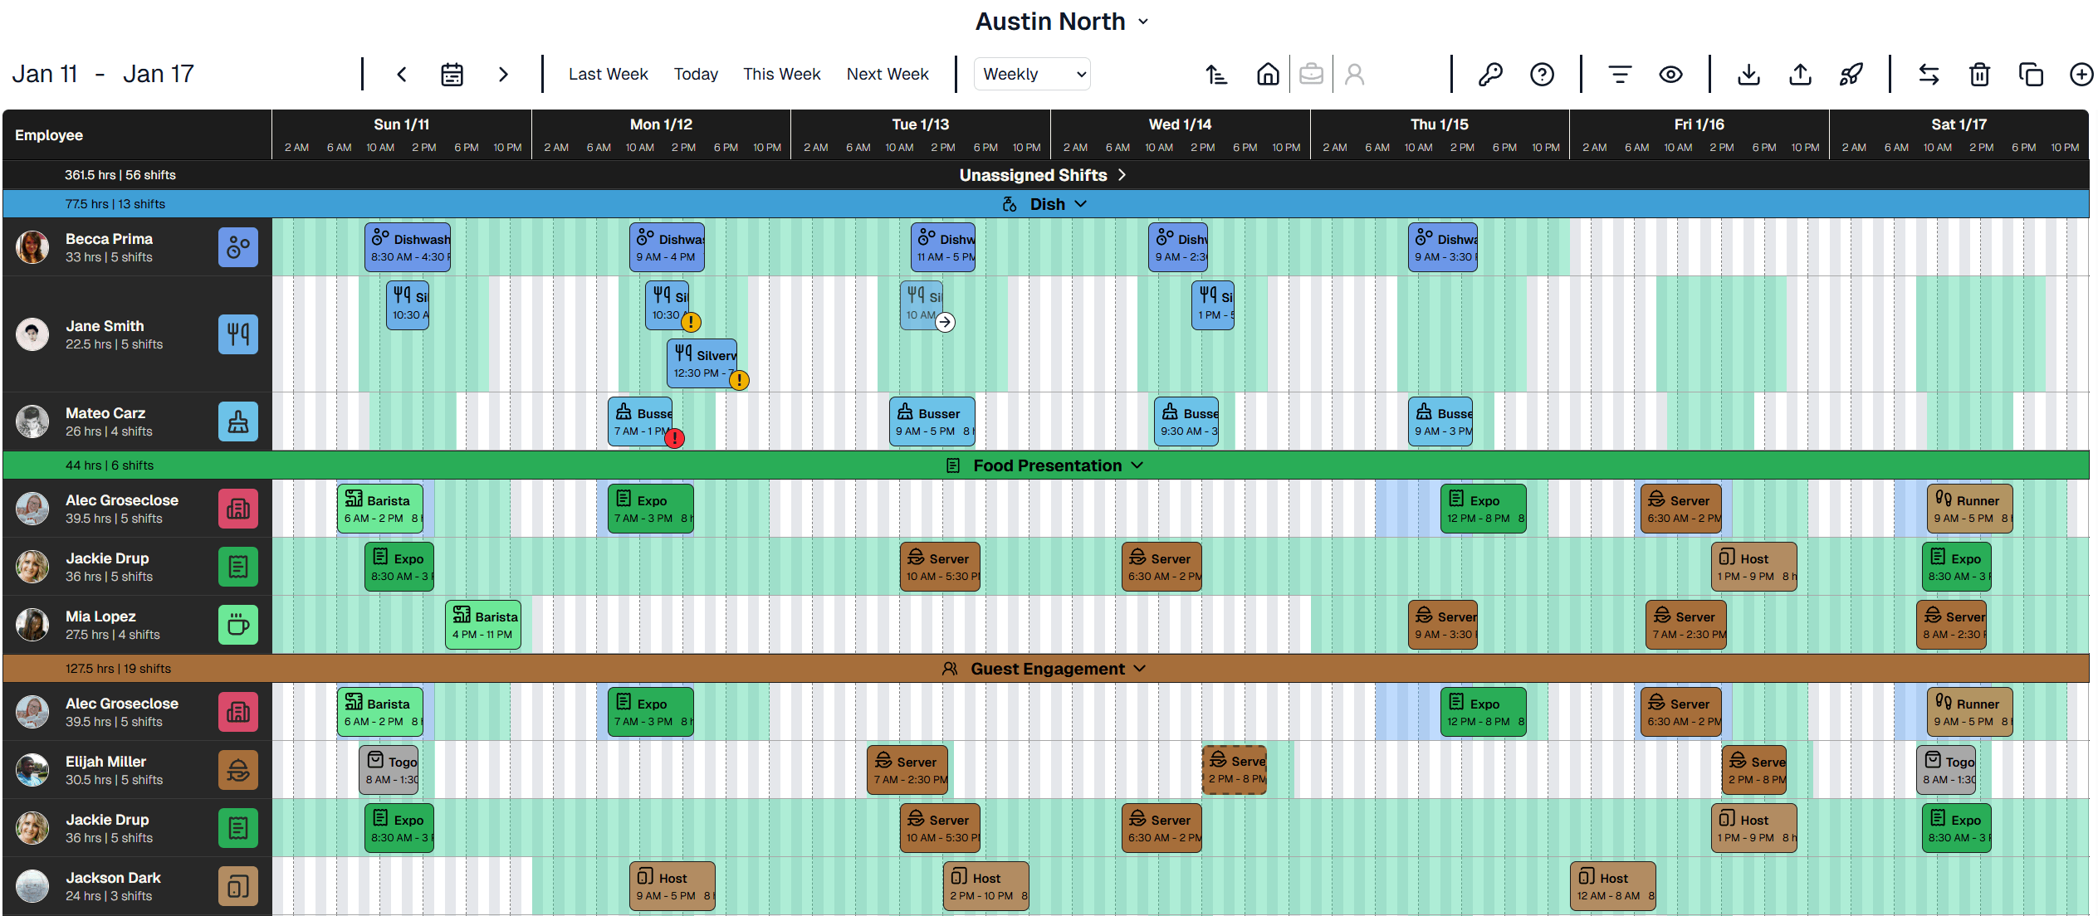The image size is (2098, 916).
Task: Open Mateo Carz's Monday Busser shift
Action: pyautogui.click(x=640, y=421)
